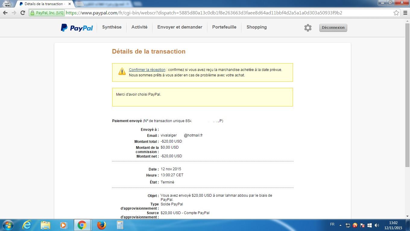Viewport: 410px width, 231px height.
Task: Click the green PayPal, Inc. [US] security badge
Action: (x=47, y=13)
